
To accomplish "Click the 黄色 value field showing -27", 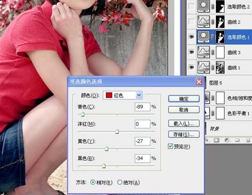I will [142, 141].
